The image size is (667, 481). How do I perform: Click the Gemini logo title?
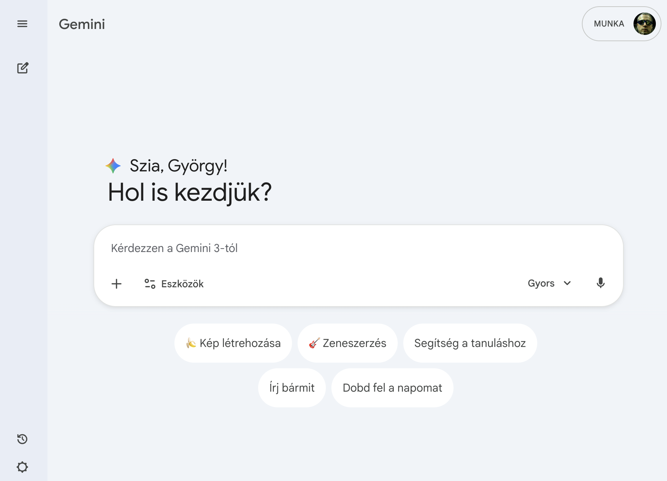click(82, 24)
